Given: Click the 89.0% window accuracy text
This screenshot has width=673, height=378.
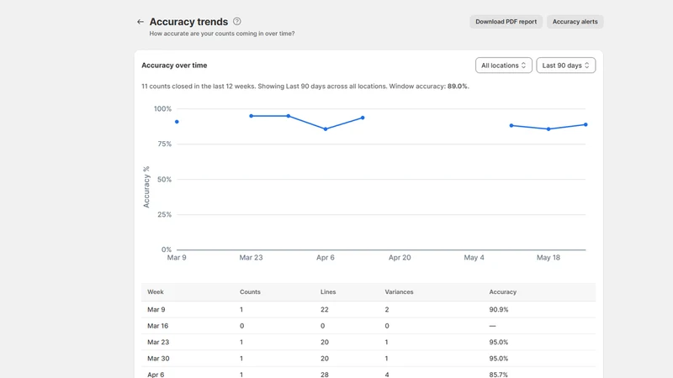Looking at the screenshot, I should (457, 87).
